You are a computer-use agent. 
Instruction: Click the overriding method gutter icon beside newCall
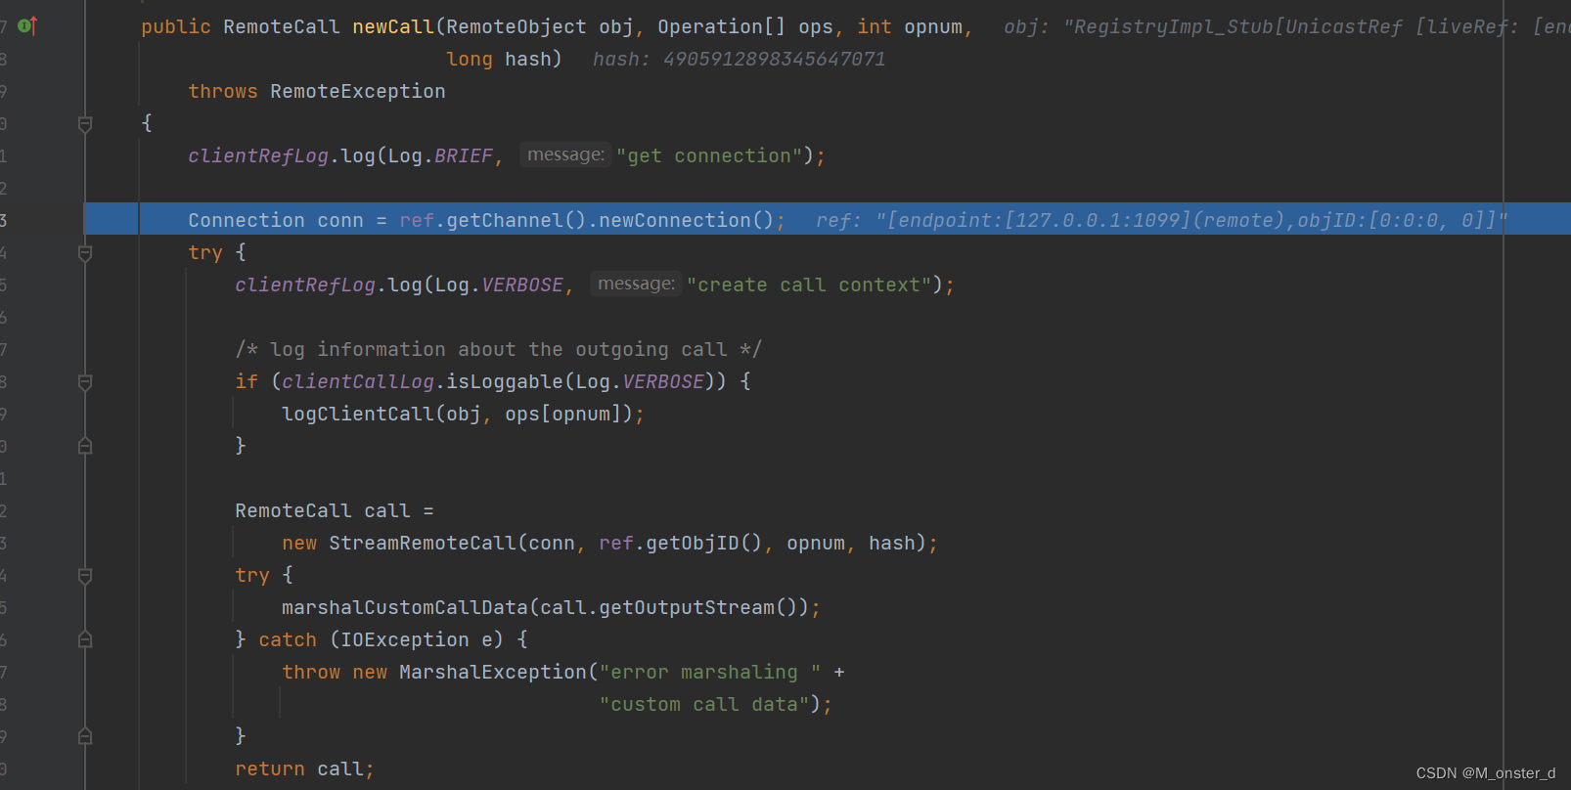click(27, 26)
